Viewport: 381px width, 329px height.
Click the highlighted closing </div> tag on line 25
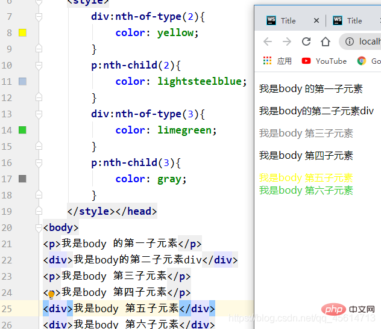point(197,309)
